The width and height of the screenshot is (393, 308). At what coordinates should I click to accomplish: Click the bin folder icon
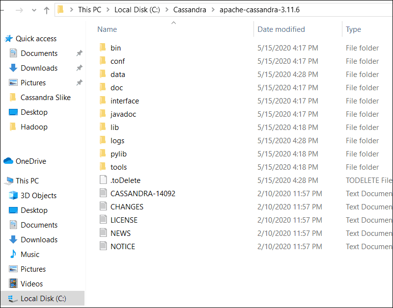tap(103, 47)
